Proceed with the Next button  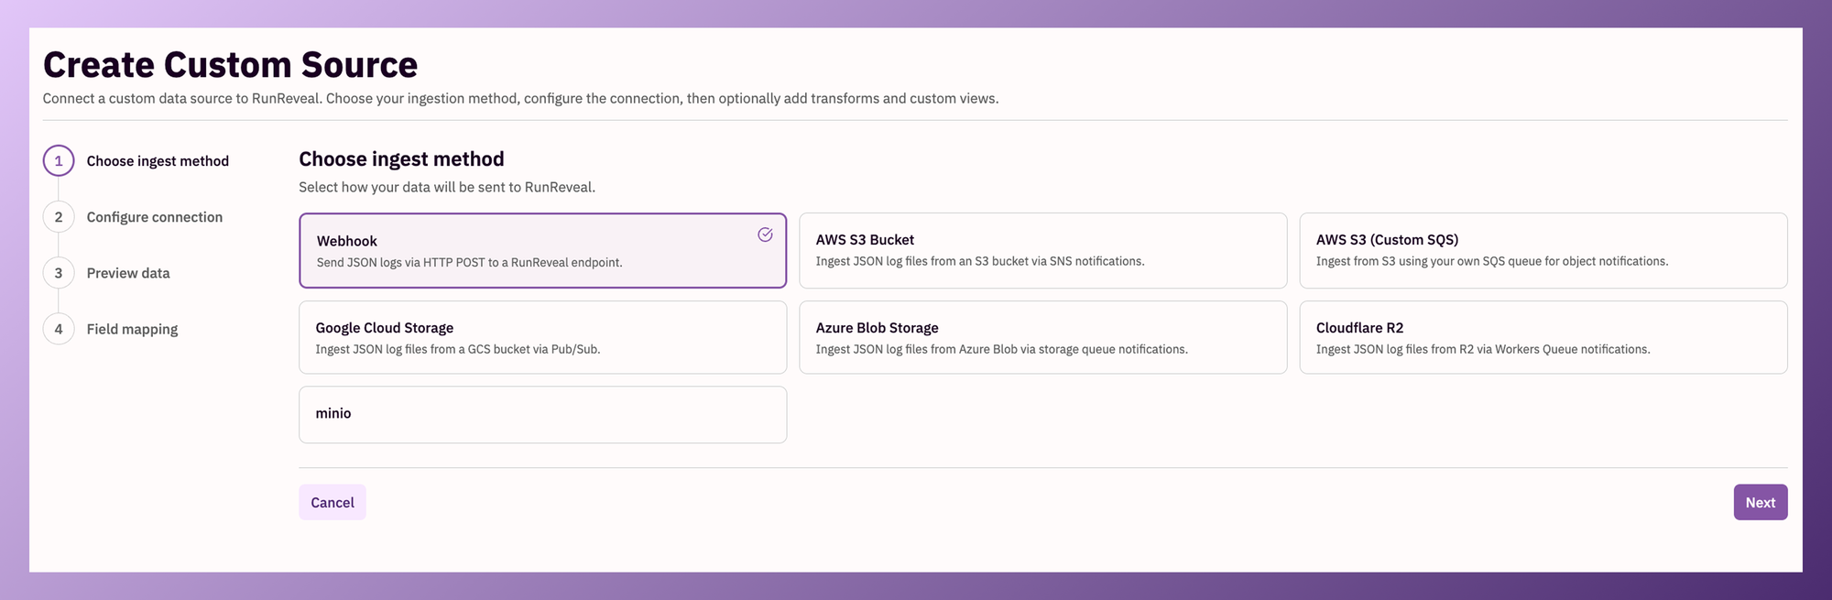1760,502
